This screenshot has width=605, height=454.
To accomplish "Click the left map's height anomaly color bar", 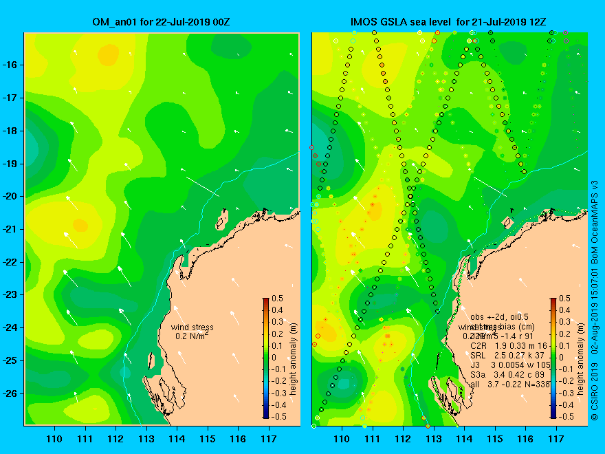I will click(x=266, y=358).
